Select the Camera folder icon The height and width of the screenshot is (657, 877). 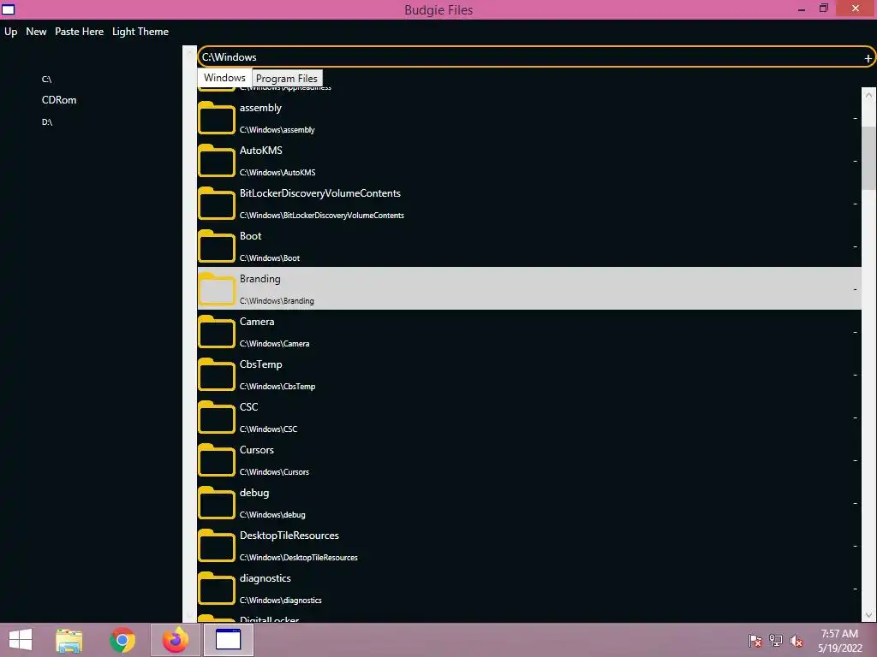pyautogui.click(x=217, y=332)
